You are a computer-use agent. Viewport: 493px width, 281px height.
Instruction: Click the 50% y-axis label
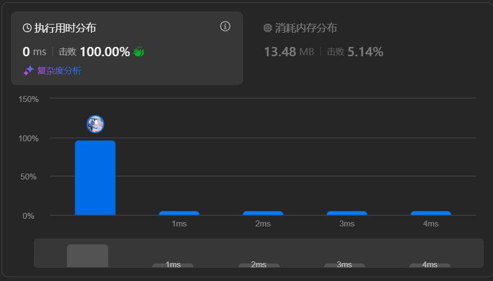[x=28, y=177]
